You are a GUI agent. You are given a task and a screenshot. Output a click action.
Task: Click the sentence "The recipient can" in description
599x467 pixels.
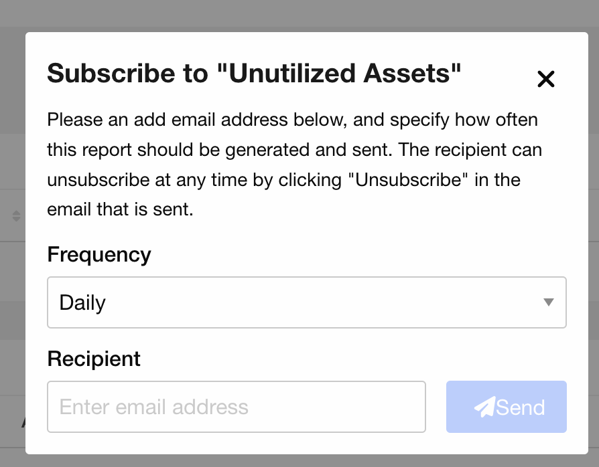point(470,150)
